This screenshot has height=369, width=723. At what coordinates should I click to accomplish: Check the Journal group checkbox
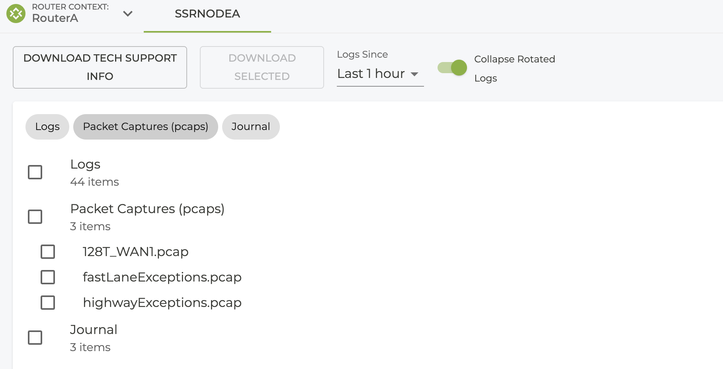(x=35, y=338)
